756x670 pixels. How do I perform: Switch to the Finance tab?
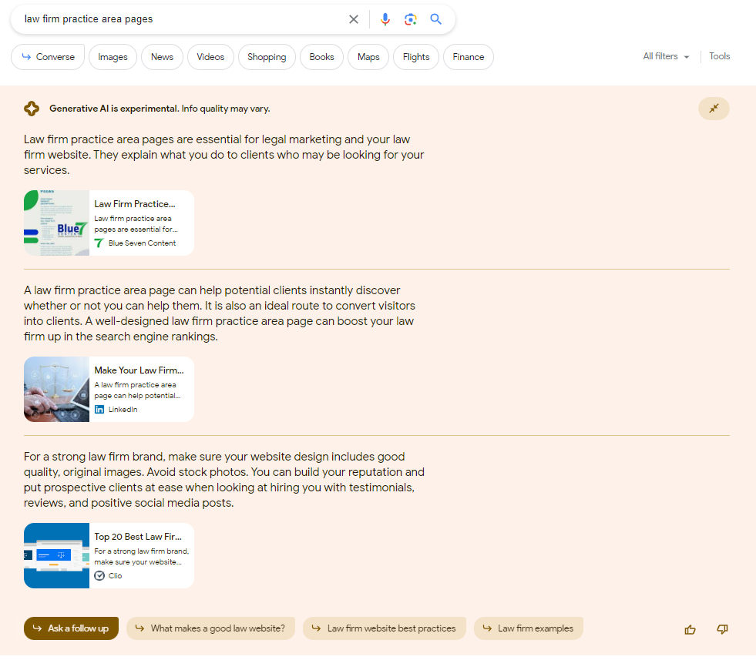(x=468, y=57)
